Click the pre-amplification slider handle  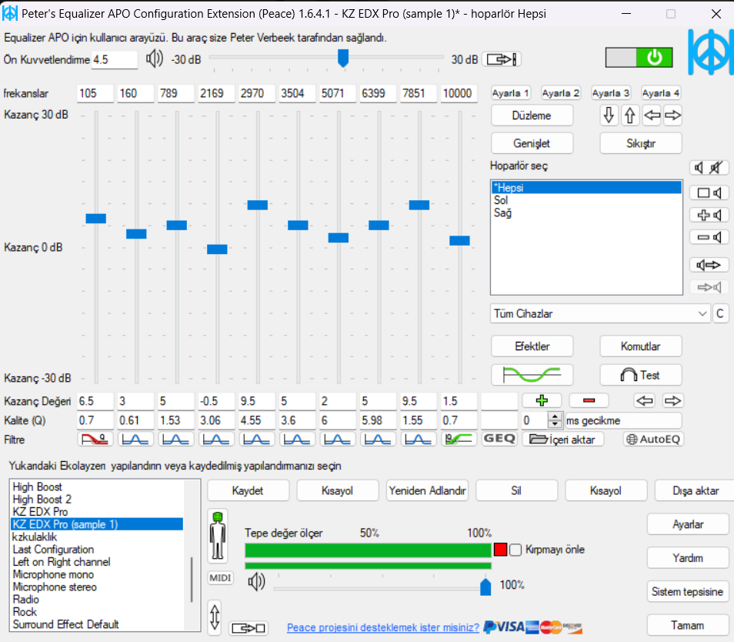tap(343, 58)
